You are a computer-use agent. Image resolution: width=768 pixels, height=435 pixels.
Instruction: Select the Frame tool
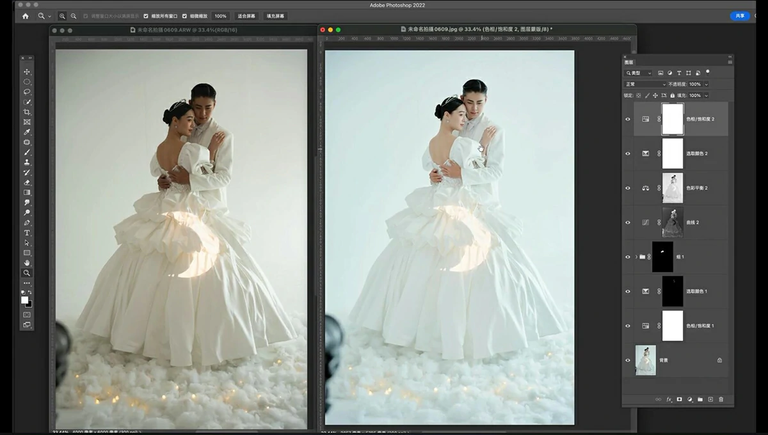tap(27, 122)
